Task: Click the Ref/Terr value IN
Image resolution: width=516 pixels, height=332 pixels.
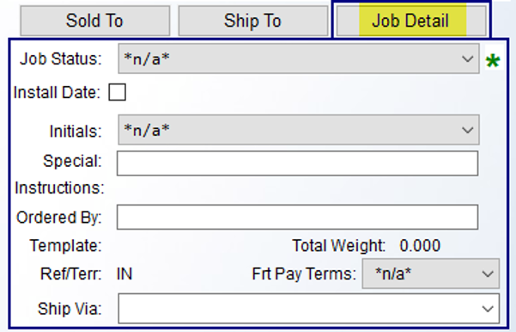Action: click(124, 274)
